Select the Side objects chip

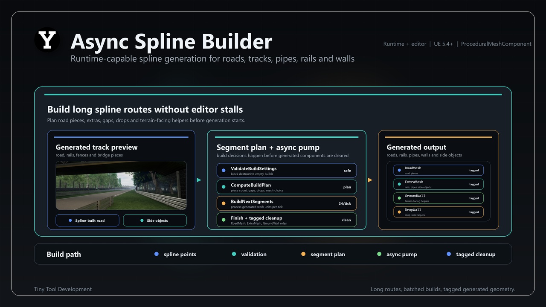(x=155, y=220)
